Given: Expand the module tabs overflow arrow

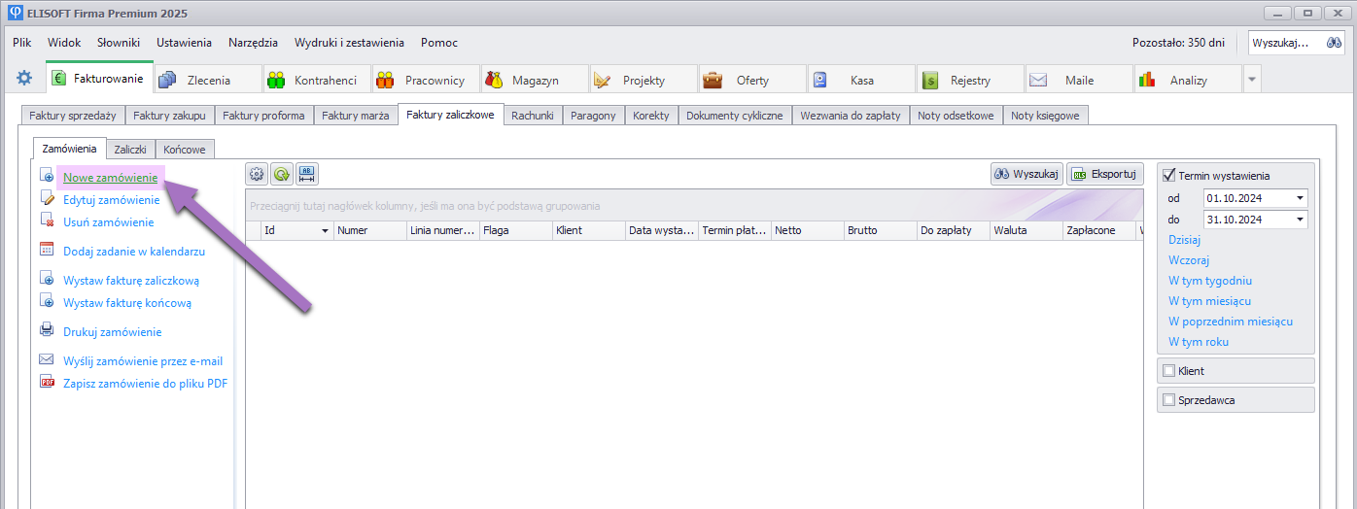Looking at the screenshot, I should [1252, 80].
